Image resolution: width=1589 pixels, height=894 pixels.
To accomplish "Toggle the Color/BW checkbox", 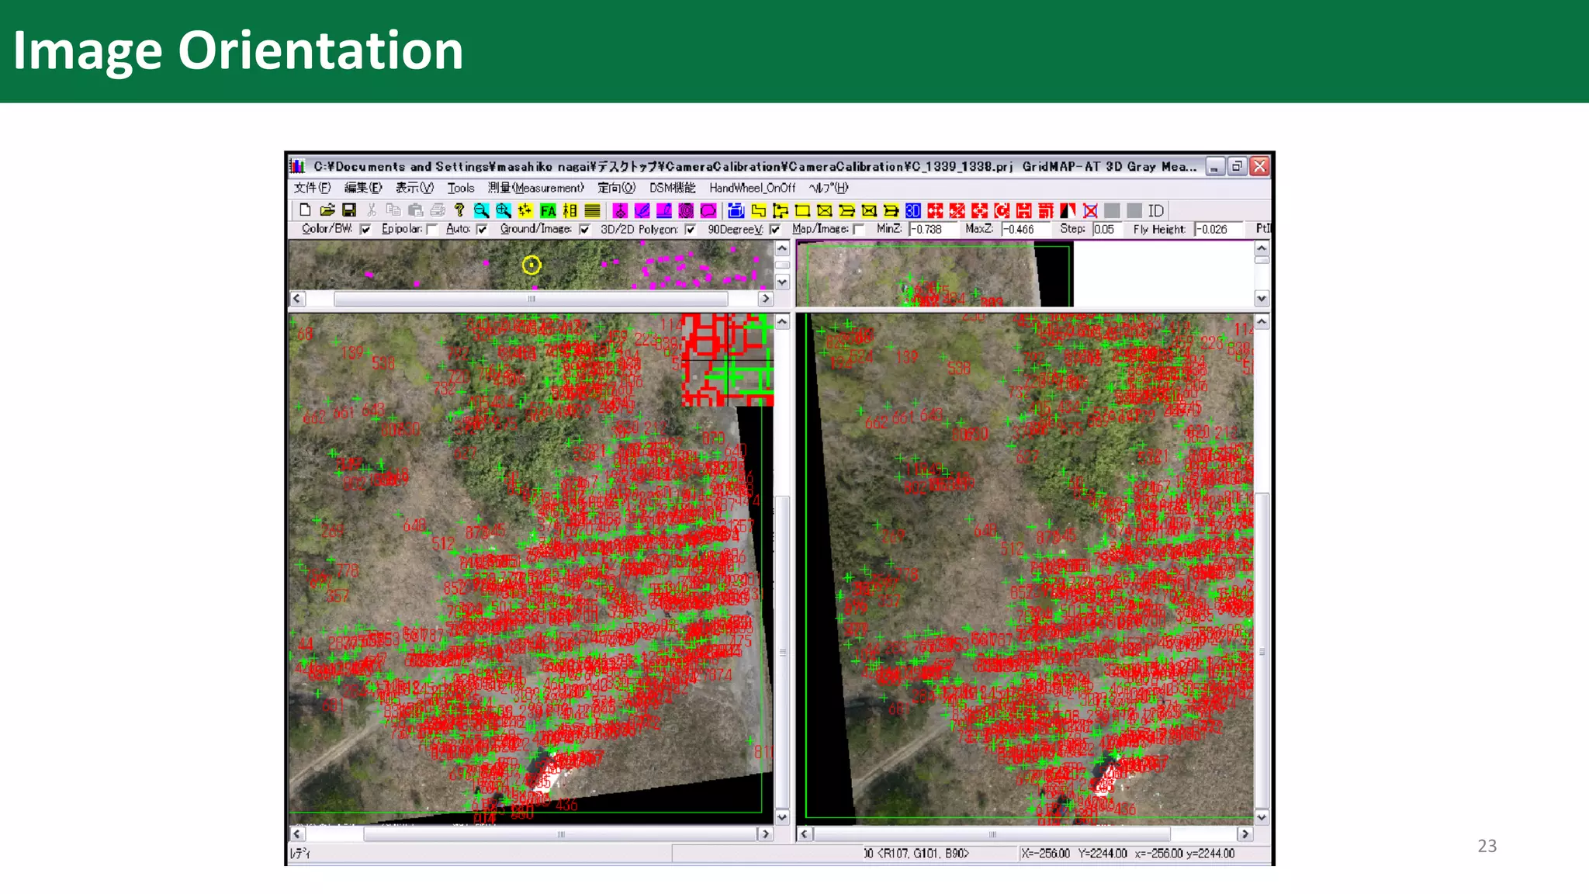I will point(365,230).
